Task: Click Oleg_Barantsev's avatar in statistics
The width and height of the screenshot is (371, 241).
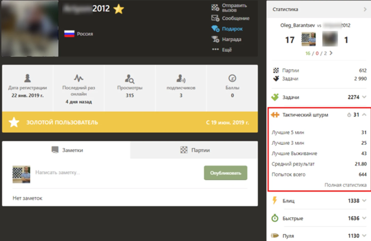Action: (x=308, y=39)
